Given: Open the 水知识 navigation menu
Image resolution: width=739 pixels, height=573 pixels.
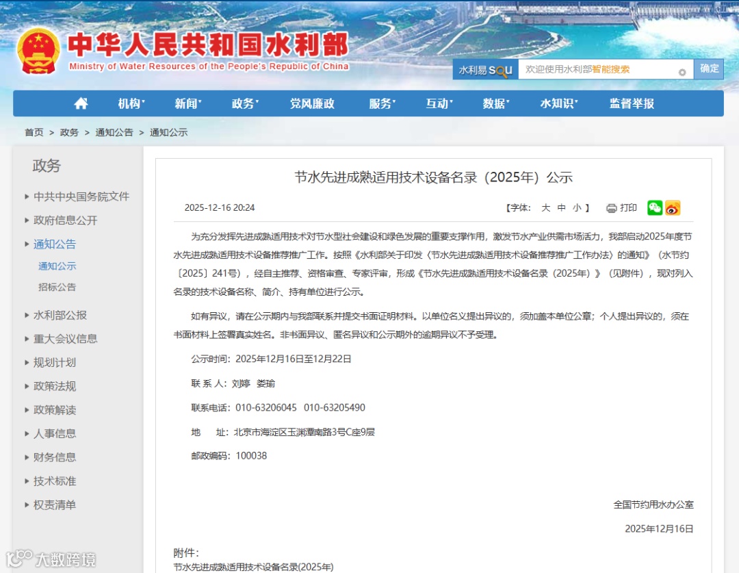Looking at the screenshot, I should tap(558, 103).
